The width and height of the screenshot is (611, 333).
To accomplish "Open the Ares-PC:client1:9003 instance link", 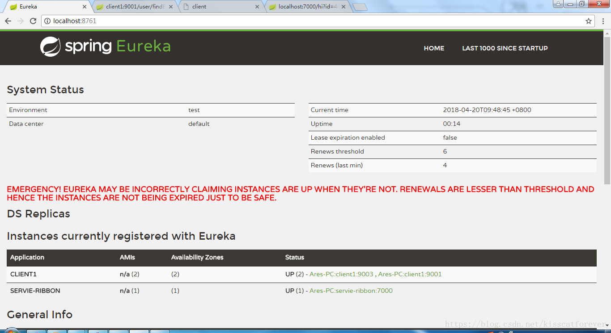I will [x=341, y=274].
